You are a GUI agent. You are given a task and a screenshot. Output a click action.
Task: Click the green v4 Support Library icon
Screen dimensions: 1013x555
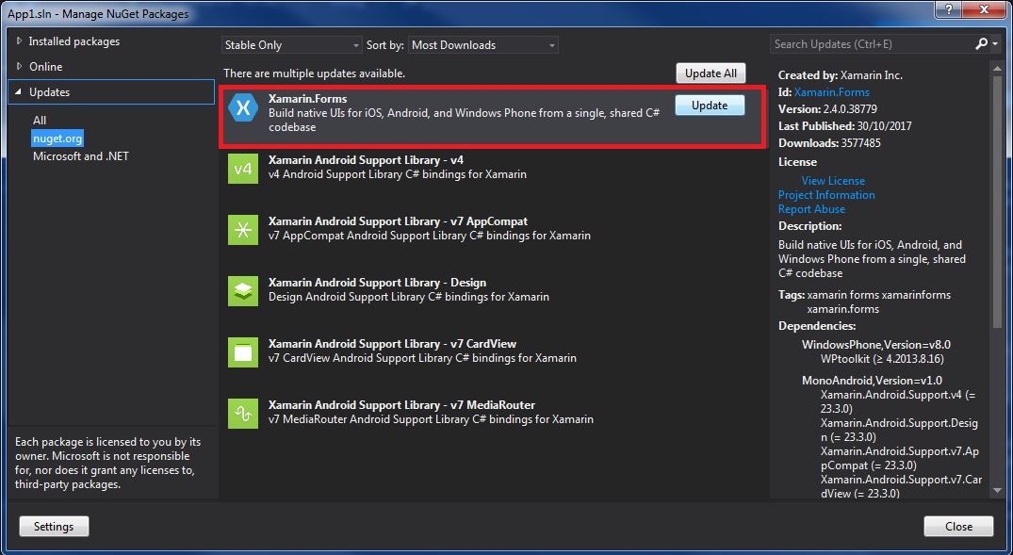click(x=243, y=169)
